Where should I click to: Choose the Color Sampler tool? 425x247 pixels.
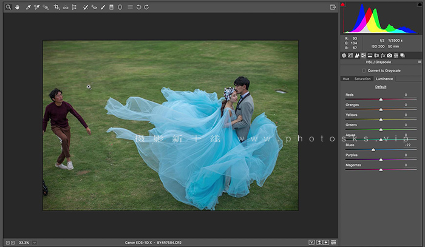[37, 7]
